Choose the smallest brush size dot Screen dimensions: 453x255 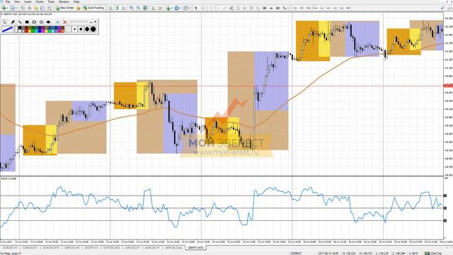69,29
